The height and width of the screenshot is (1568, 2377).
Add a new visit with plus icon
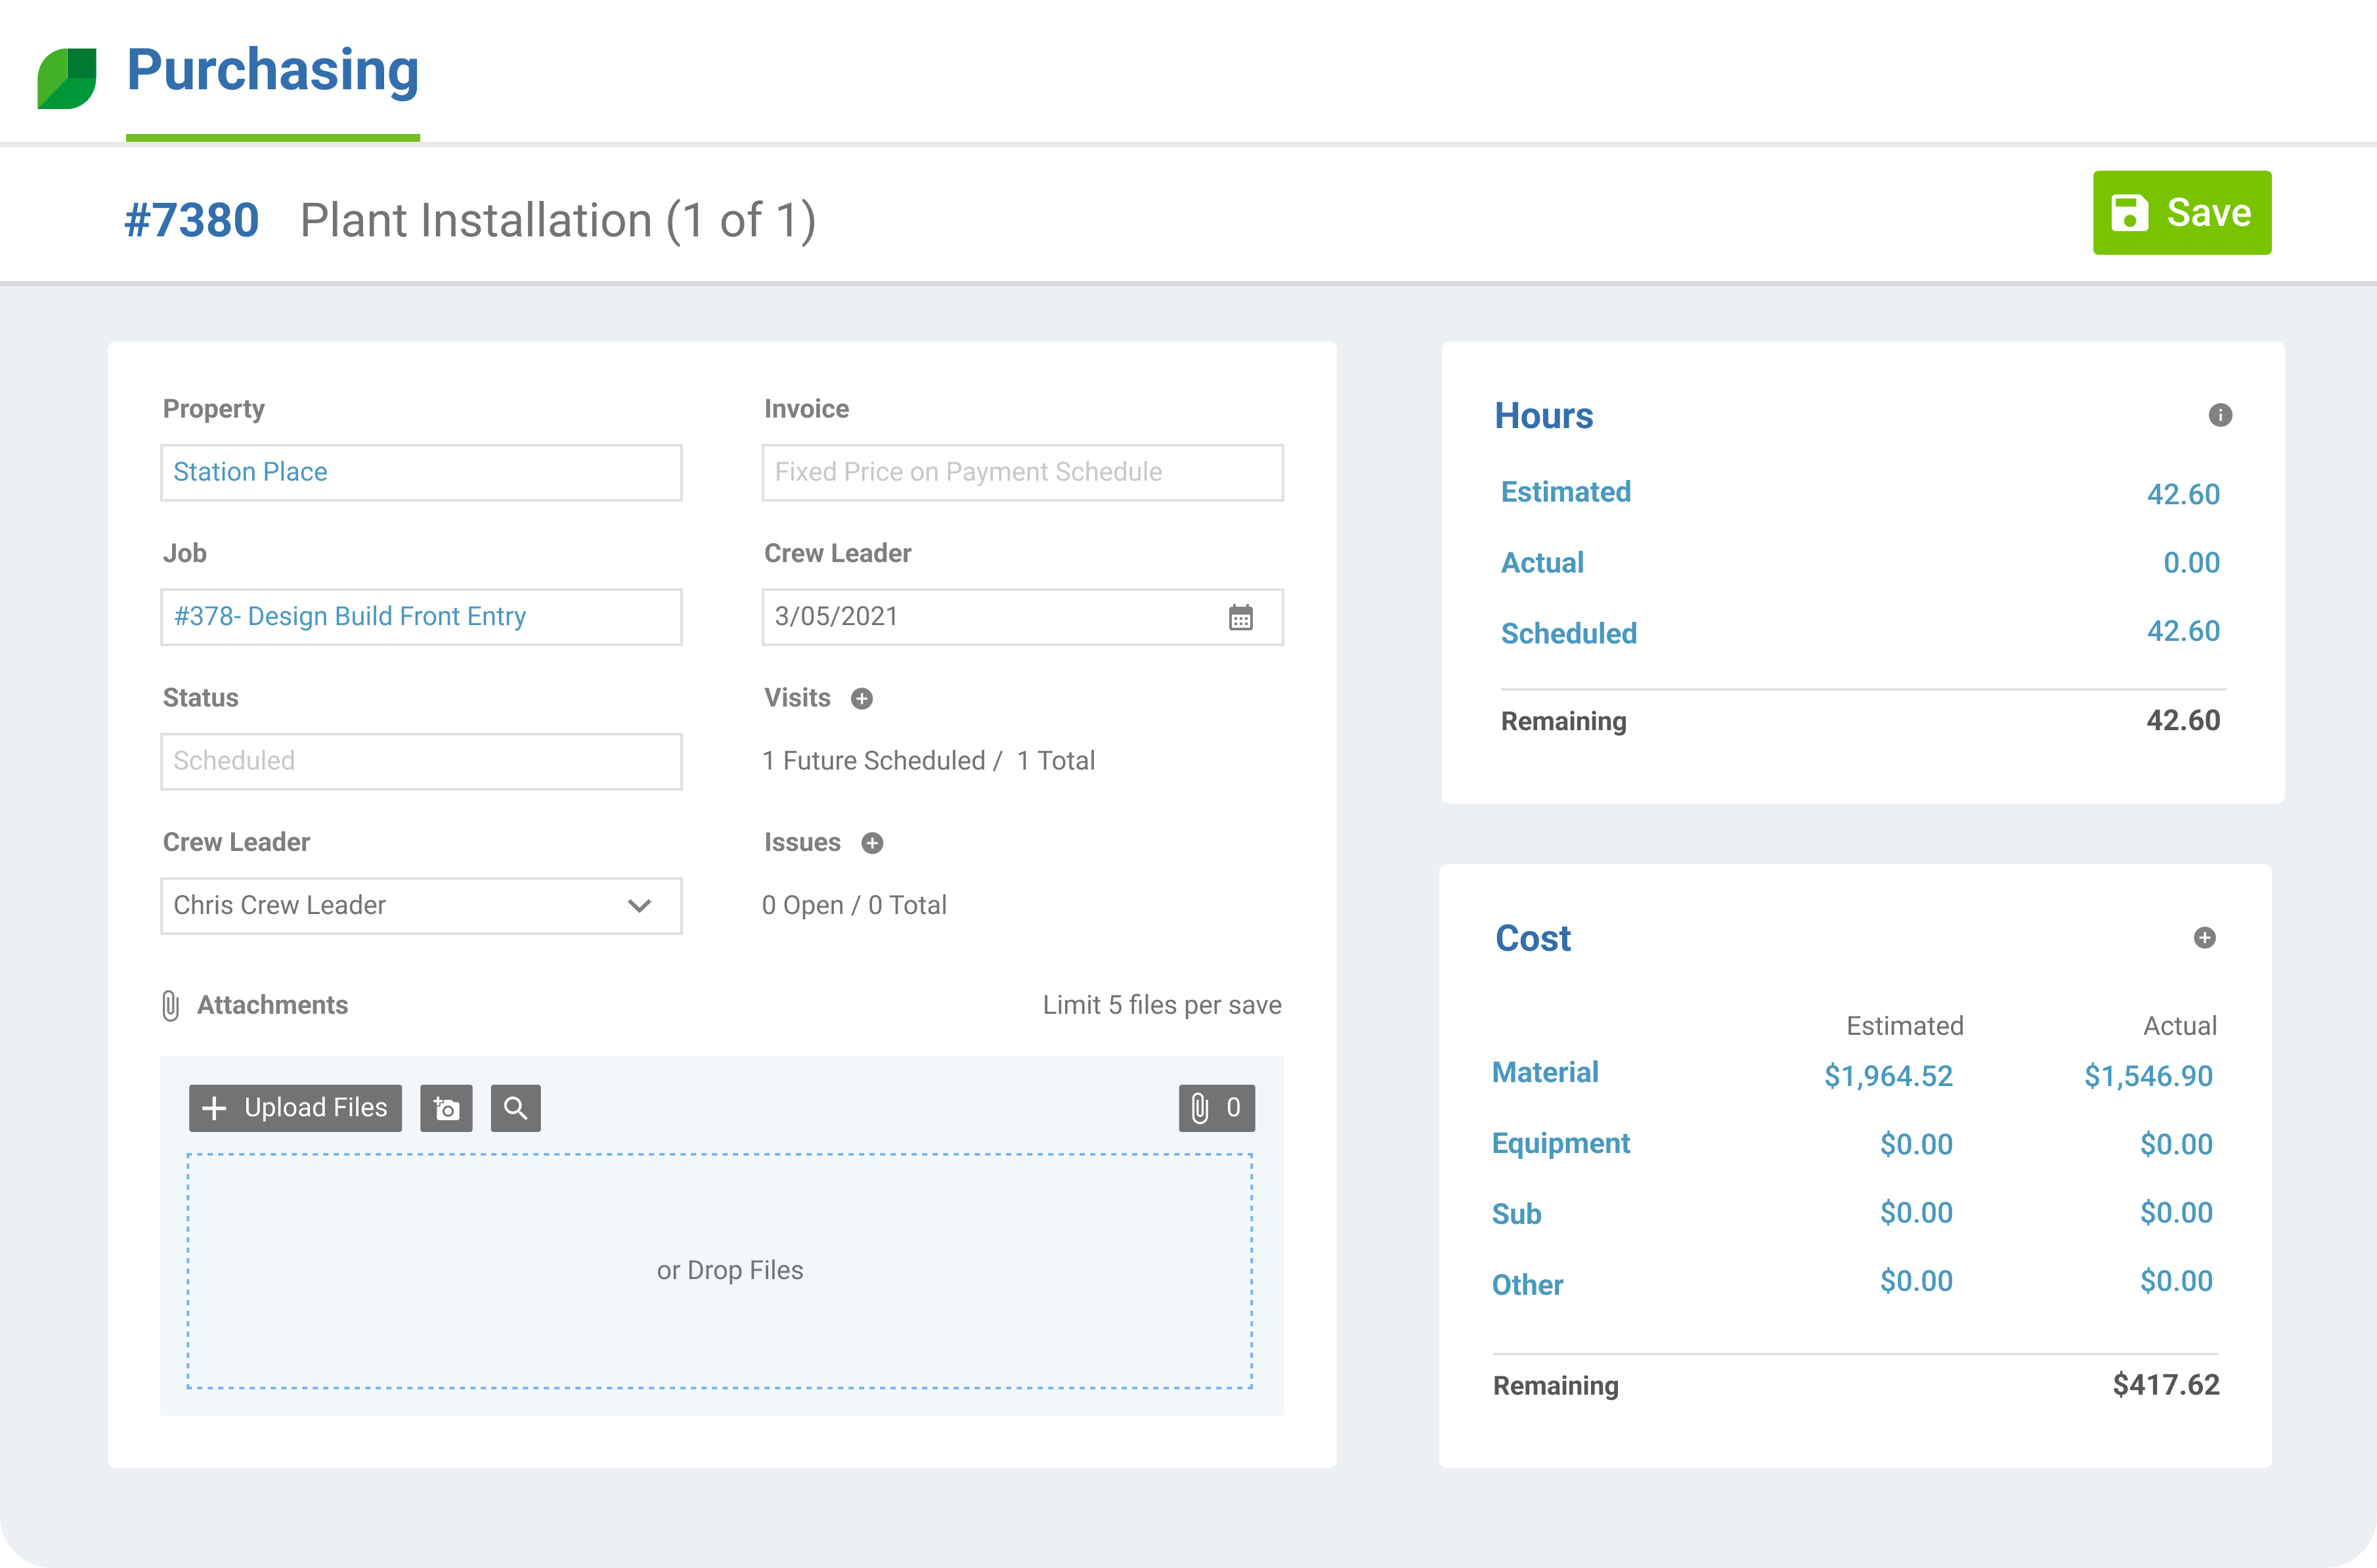click(x=862, y=698)
